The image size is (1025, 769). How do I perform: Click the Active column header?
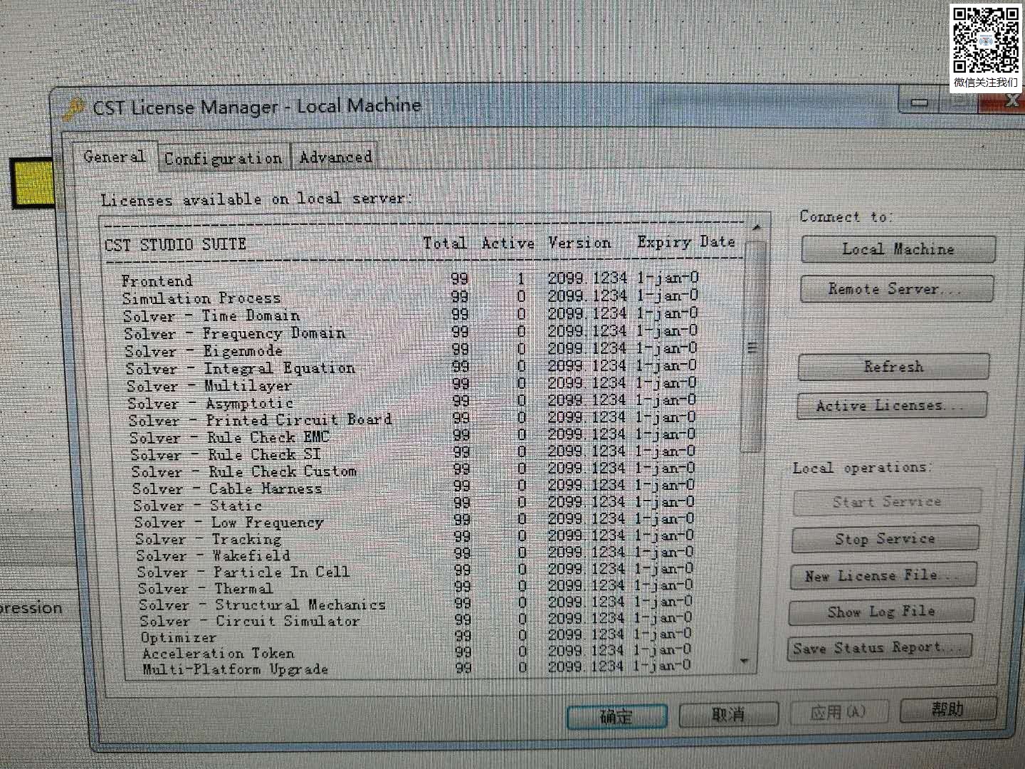pyautogui.click(x=508, y=243)
